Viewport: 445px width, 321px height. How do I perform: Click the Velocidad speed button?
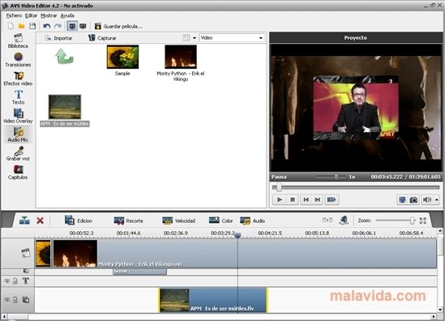(x=178, y=220)
